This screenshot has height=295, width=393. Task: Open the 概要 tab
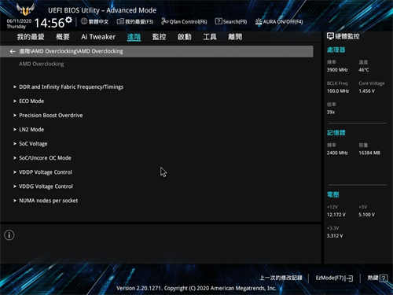(x=63, y=37)
